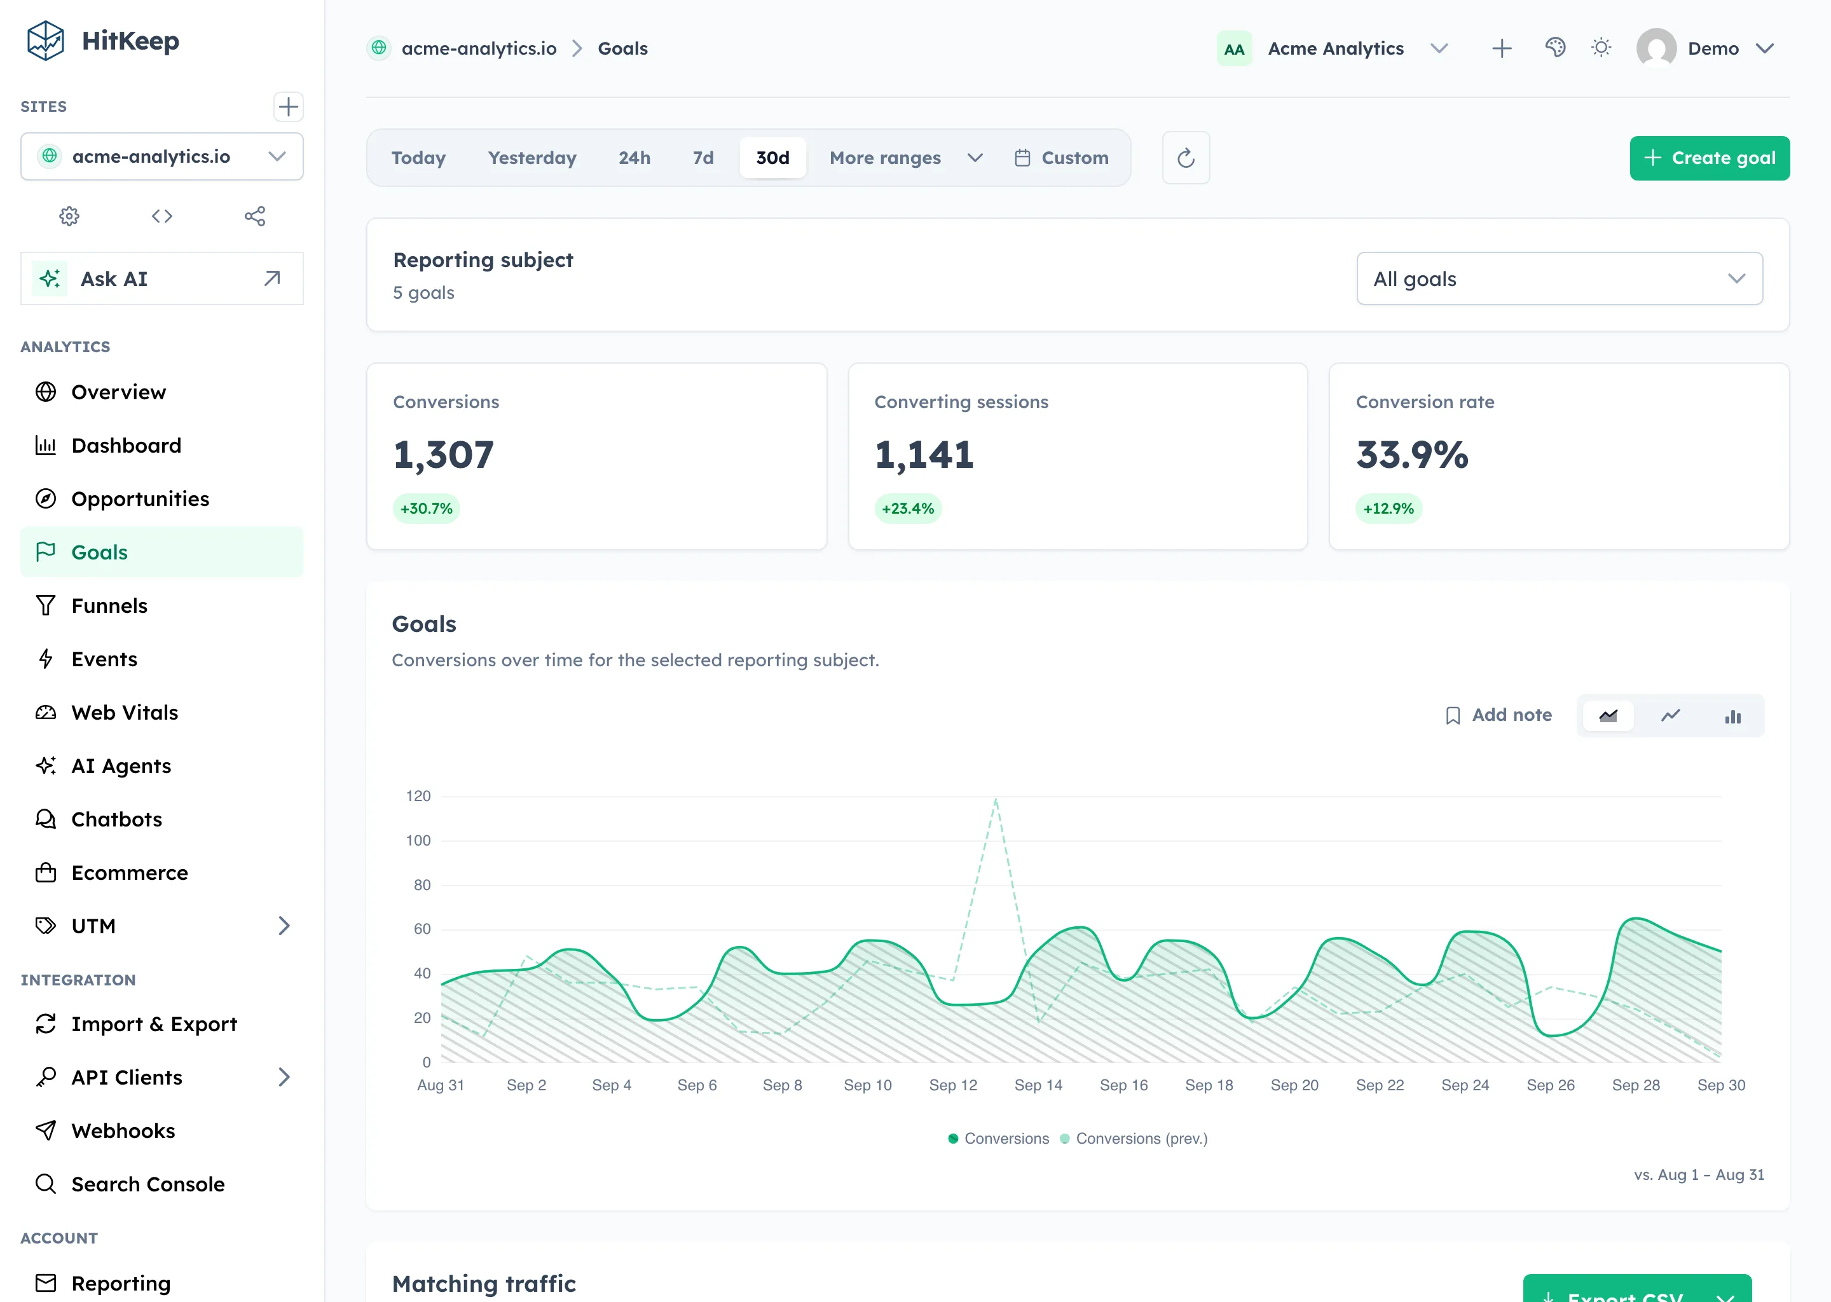Screen dimensions: 1831x1302
Task: Expand the Demo user menu chevron
Action: (x=1764, y=48)
